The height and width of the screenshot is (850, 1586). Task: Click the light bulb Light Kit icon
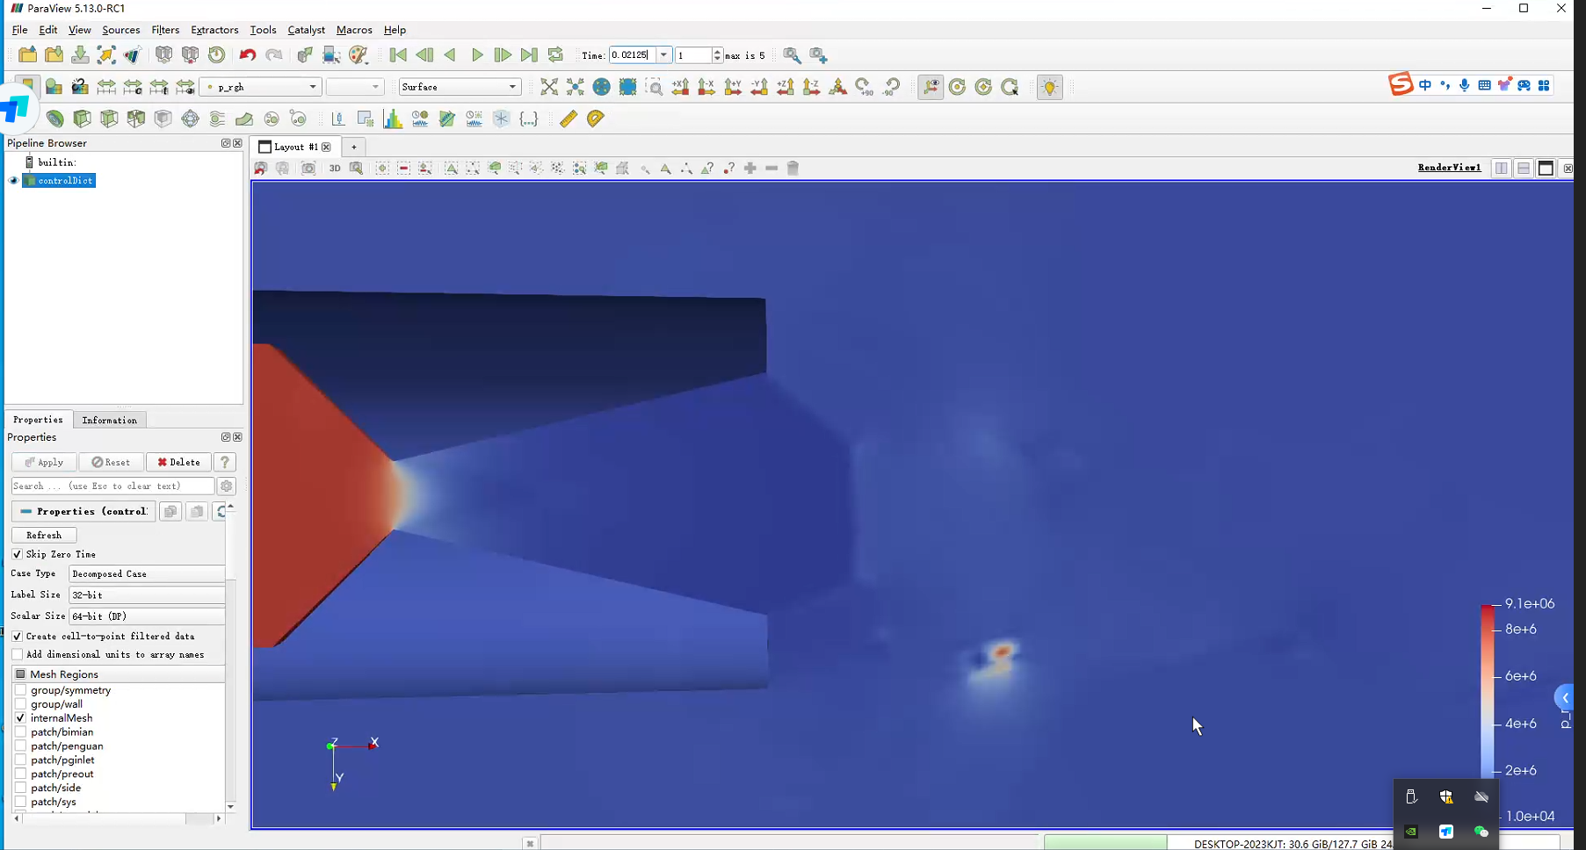pyautogui.click(x=1050, y=87)
